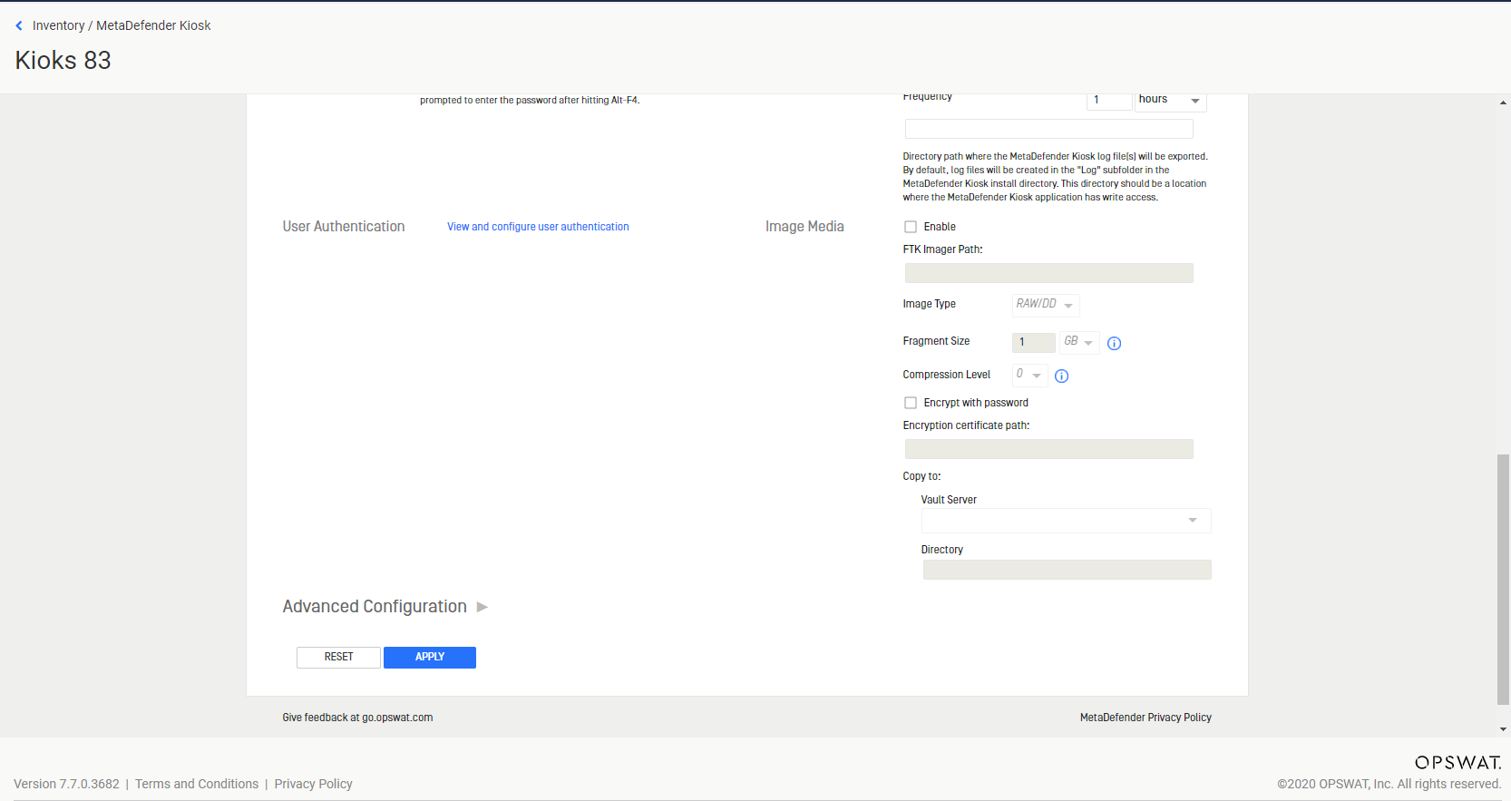Open View and configure user authentication
Image resolution: width=1511 pixels, height=801 pixels.
click(538, 227)
